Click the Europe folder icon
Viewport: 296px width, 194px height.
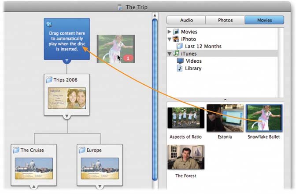click(82, 150)
